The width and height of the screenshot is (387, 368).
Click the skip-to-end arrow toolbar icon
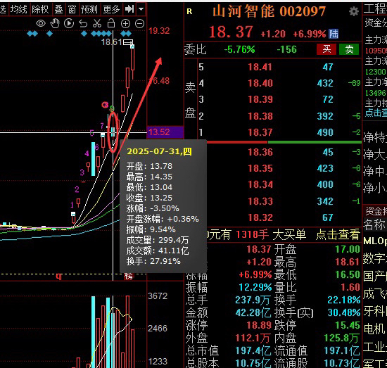(x=129, y=9)
